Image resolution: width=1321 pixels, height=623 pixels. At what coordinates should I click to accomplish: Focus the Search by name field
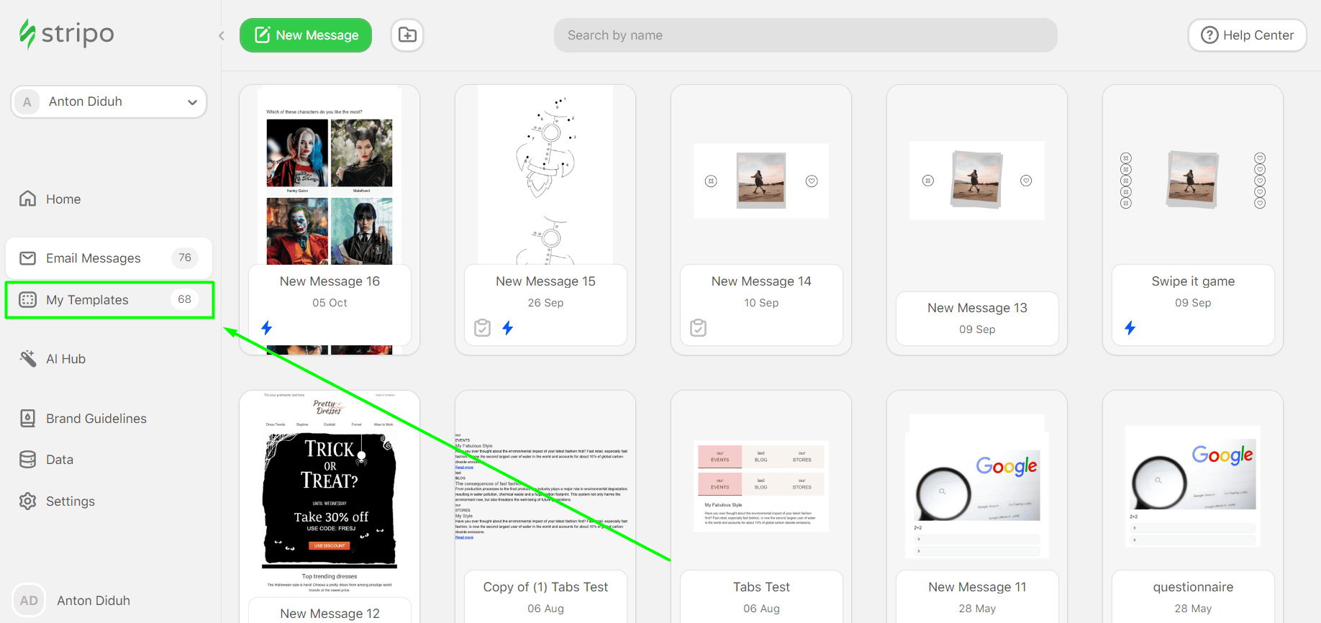(804, 35)
